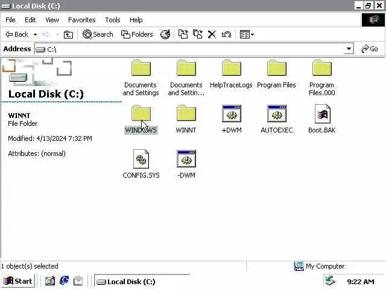Select the WINNT folder icon
The height and width of the screenshot is (289, 386).
click(186, 114)
